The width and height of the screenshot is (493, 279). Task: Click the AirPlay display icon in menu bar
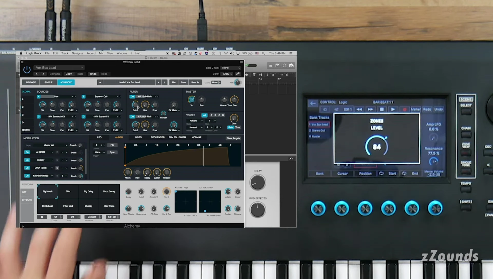(x=238, y=53)
